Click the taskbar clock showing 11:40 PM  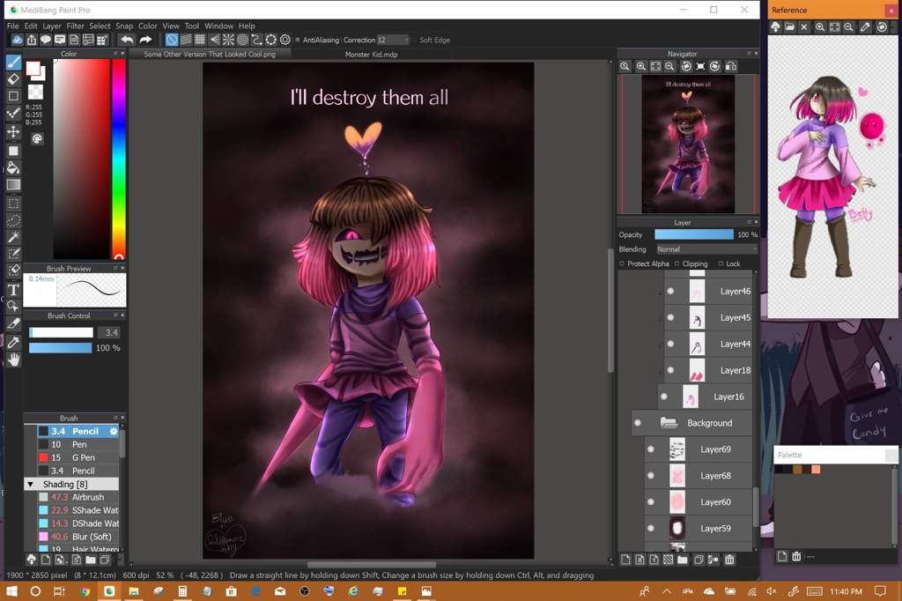coord(847,591)
